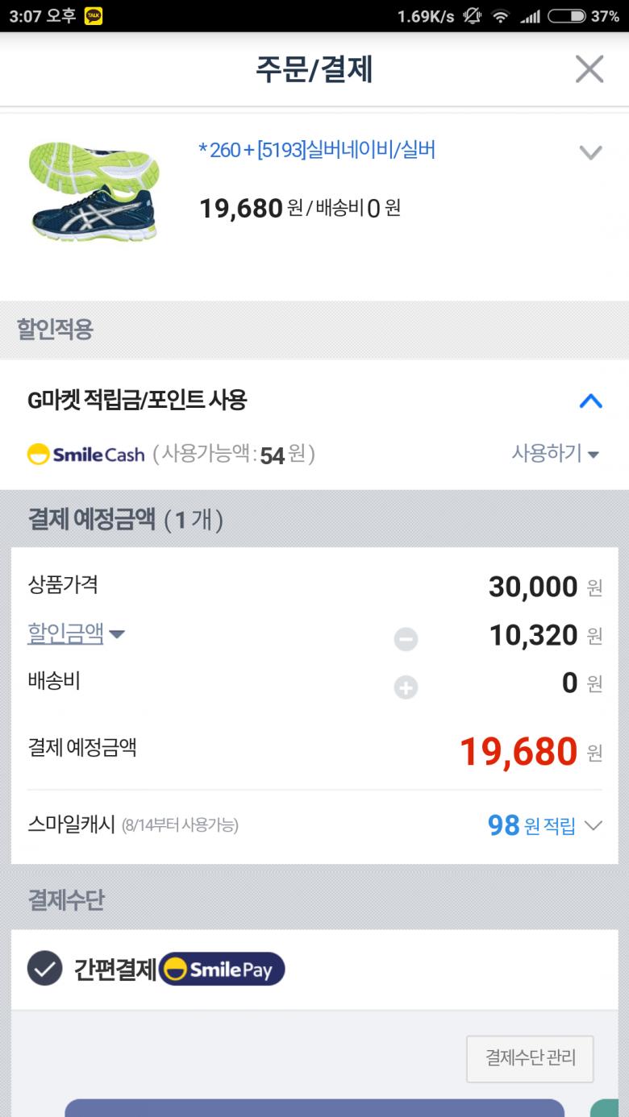Tap the minus icon beside discount amount
This screenshot has height=1117, width=629.
click(406, 639)
